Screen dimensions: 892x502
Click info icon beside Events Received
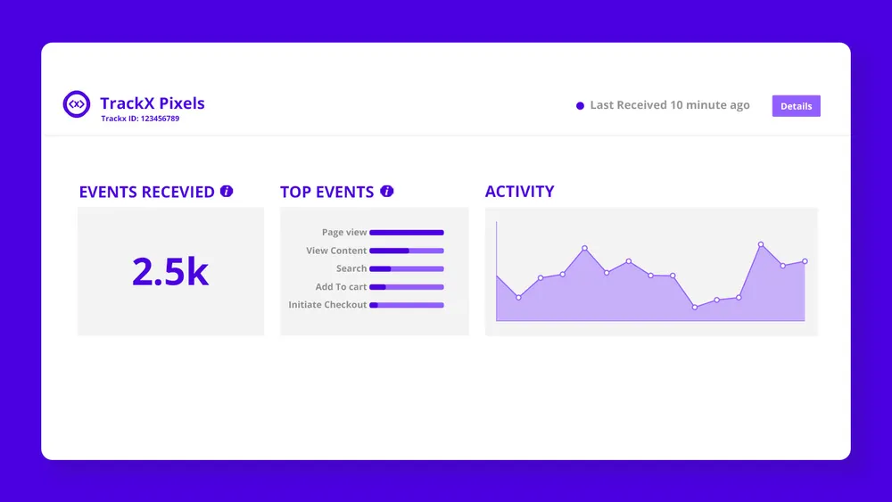tap(227, 191)
